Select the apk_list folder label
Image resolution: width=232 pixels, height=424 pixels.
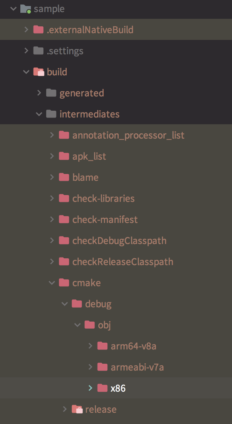pos(89,156)
